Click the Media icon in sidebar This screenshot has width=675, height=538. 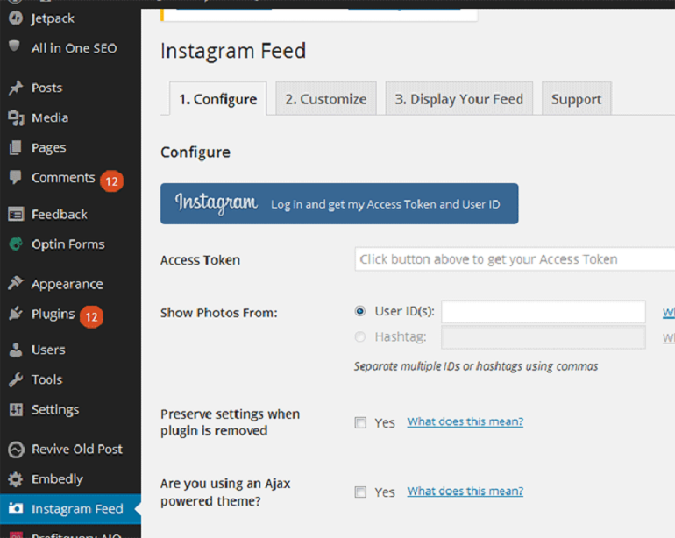click(x=16, y=117)
